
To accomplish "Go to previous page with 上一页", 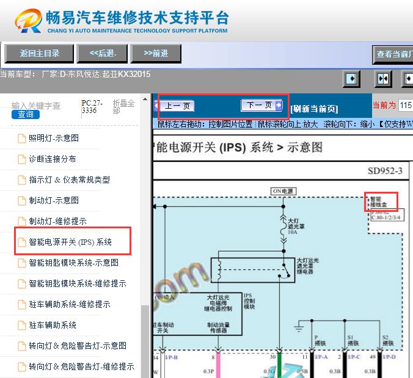I will tap(174, 106).
